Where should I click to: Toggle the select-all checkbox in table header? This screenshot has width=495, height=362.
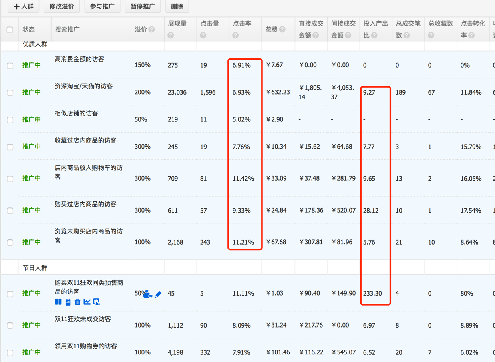click(x=10, y=30)
